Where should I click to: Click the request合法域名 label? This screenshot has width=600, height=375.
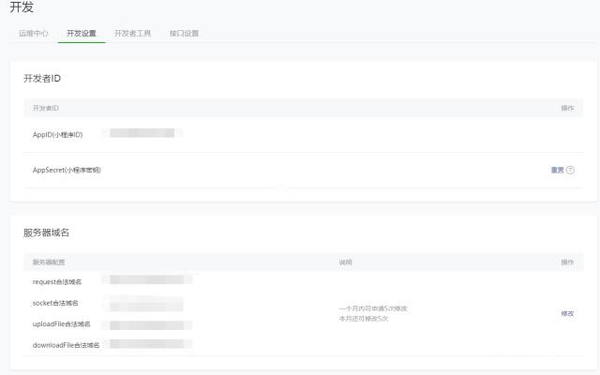point(57,281)
